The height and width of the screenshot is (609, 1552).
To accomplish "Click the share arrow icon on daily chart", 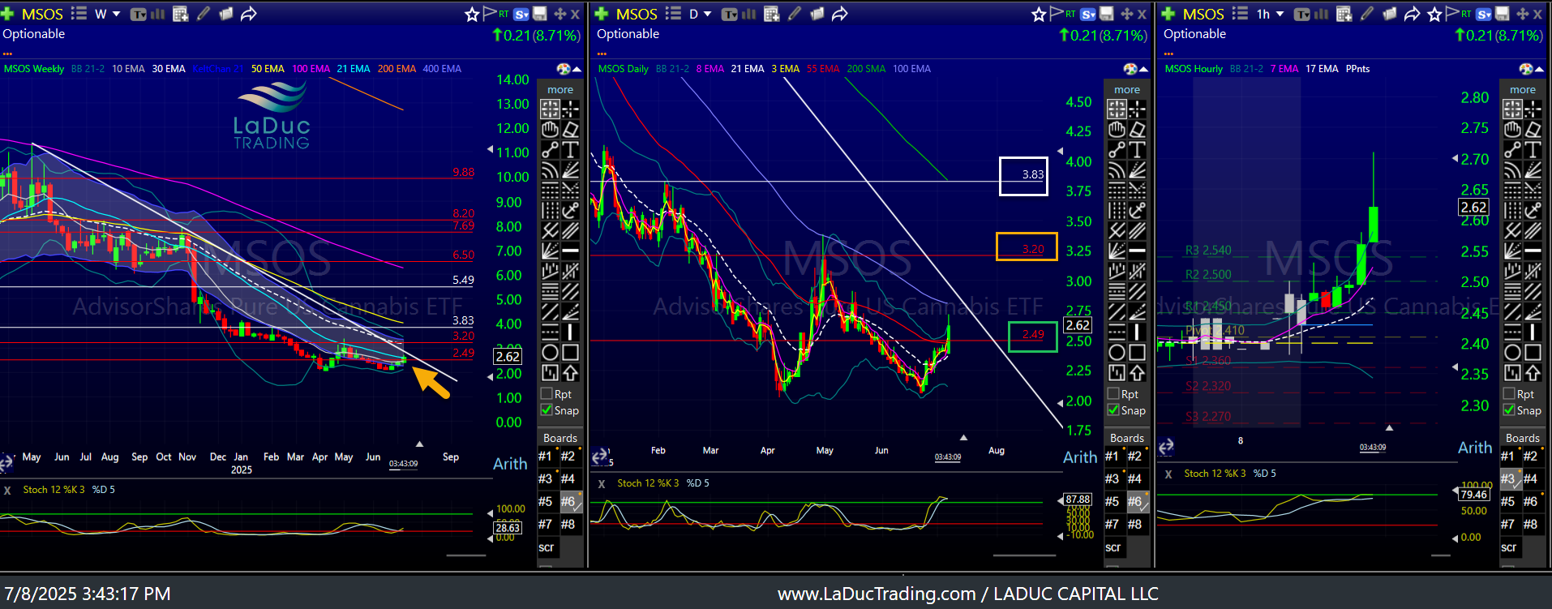I will pyautogui.click(x=840, y=14).
